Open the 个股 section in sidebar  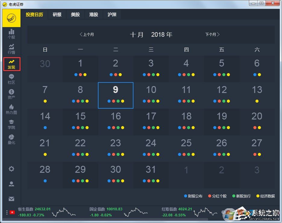[x=11, y=34]
